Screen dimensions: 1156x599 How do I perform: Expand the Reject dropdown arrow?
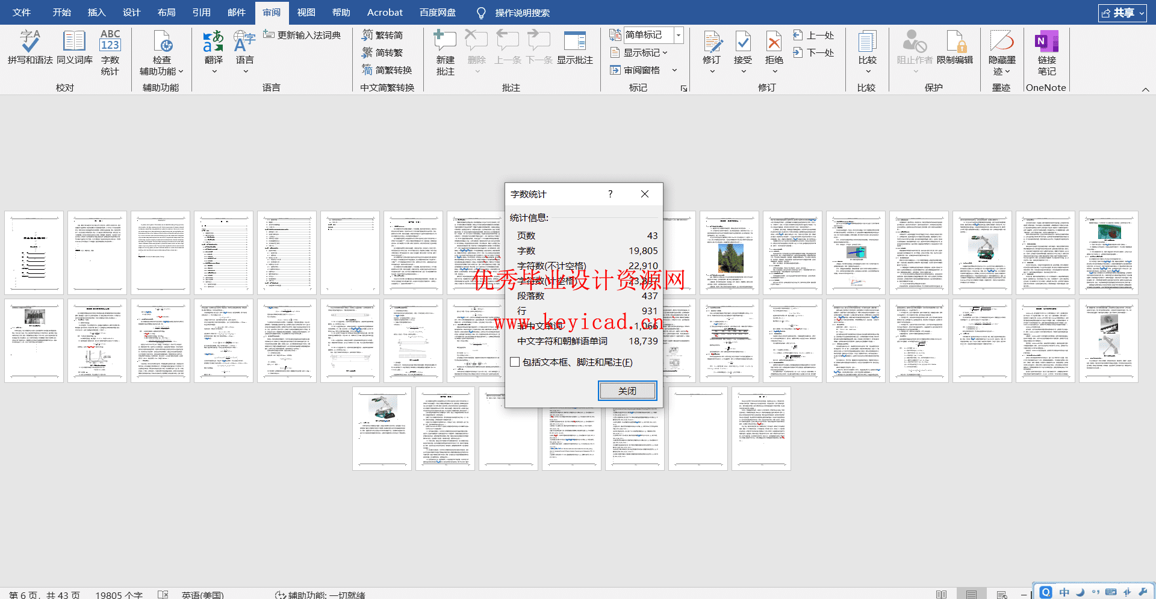click(774, 72)
